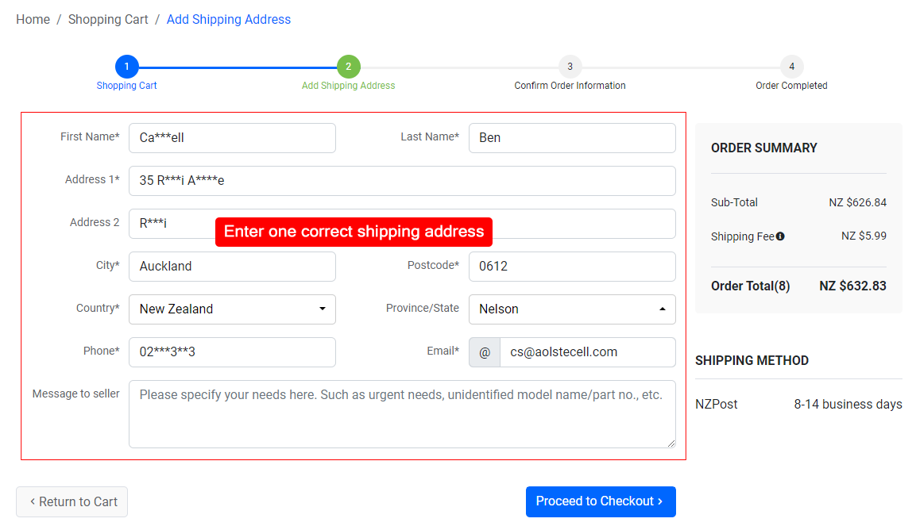Image resolution: width=916 pixels, height=530 pixels.
Task: Click Proceed to Checkout
Action: tap(601, 501)
